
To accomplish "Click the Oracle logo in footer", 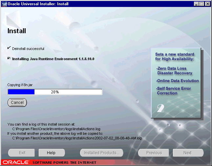I will [x=16, y=162].
